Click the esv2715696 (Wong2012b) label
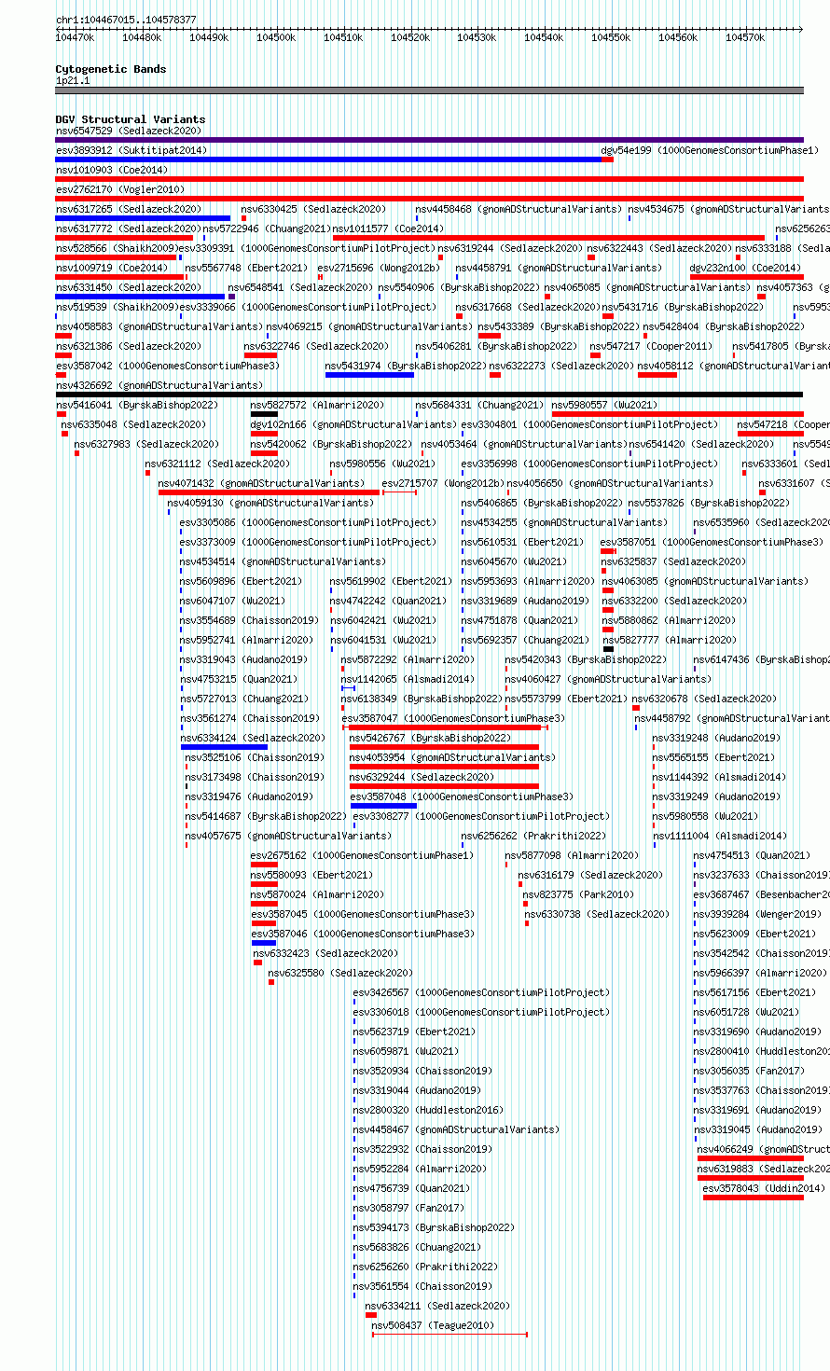Screen dimensions: 830x1371 point(379,269)
